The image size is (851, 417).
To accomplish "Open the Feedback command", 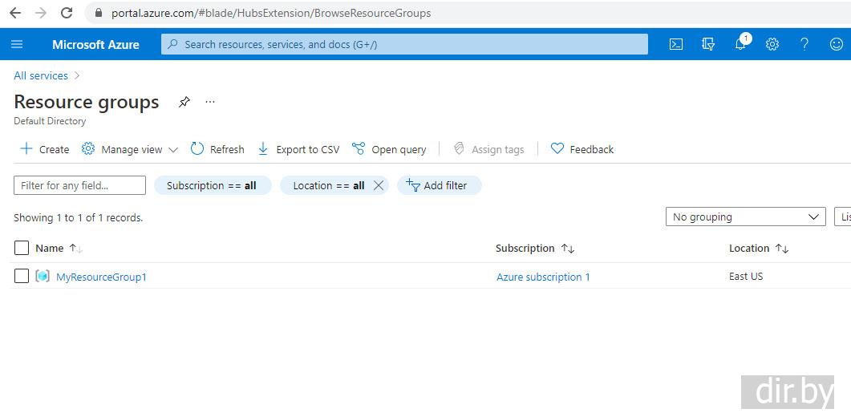I will (x=582, y=149).
